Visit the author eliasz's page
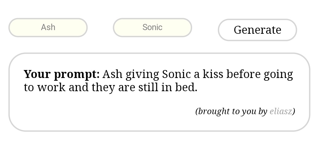This screenshot has width=333, height=144. (x=281, y=111)
